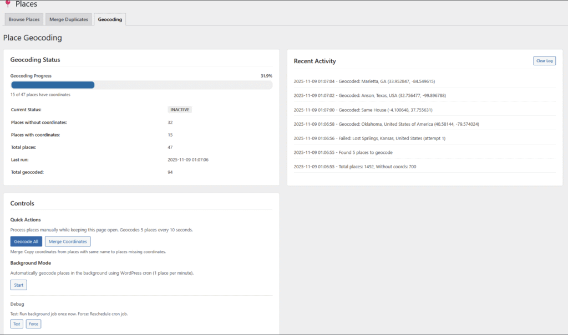The image size is (568, 335).
Task: Click Force to reschedule cron job
Action: click(33, 324)
